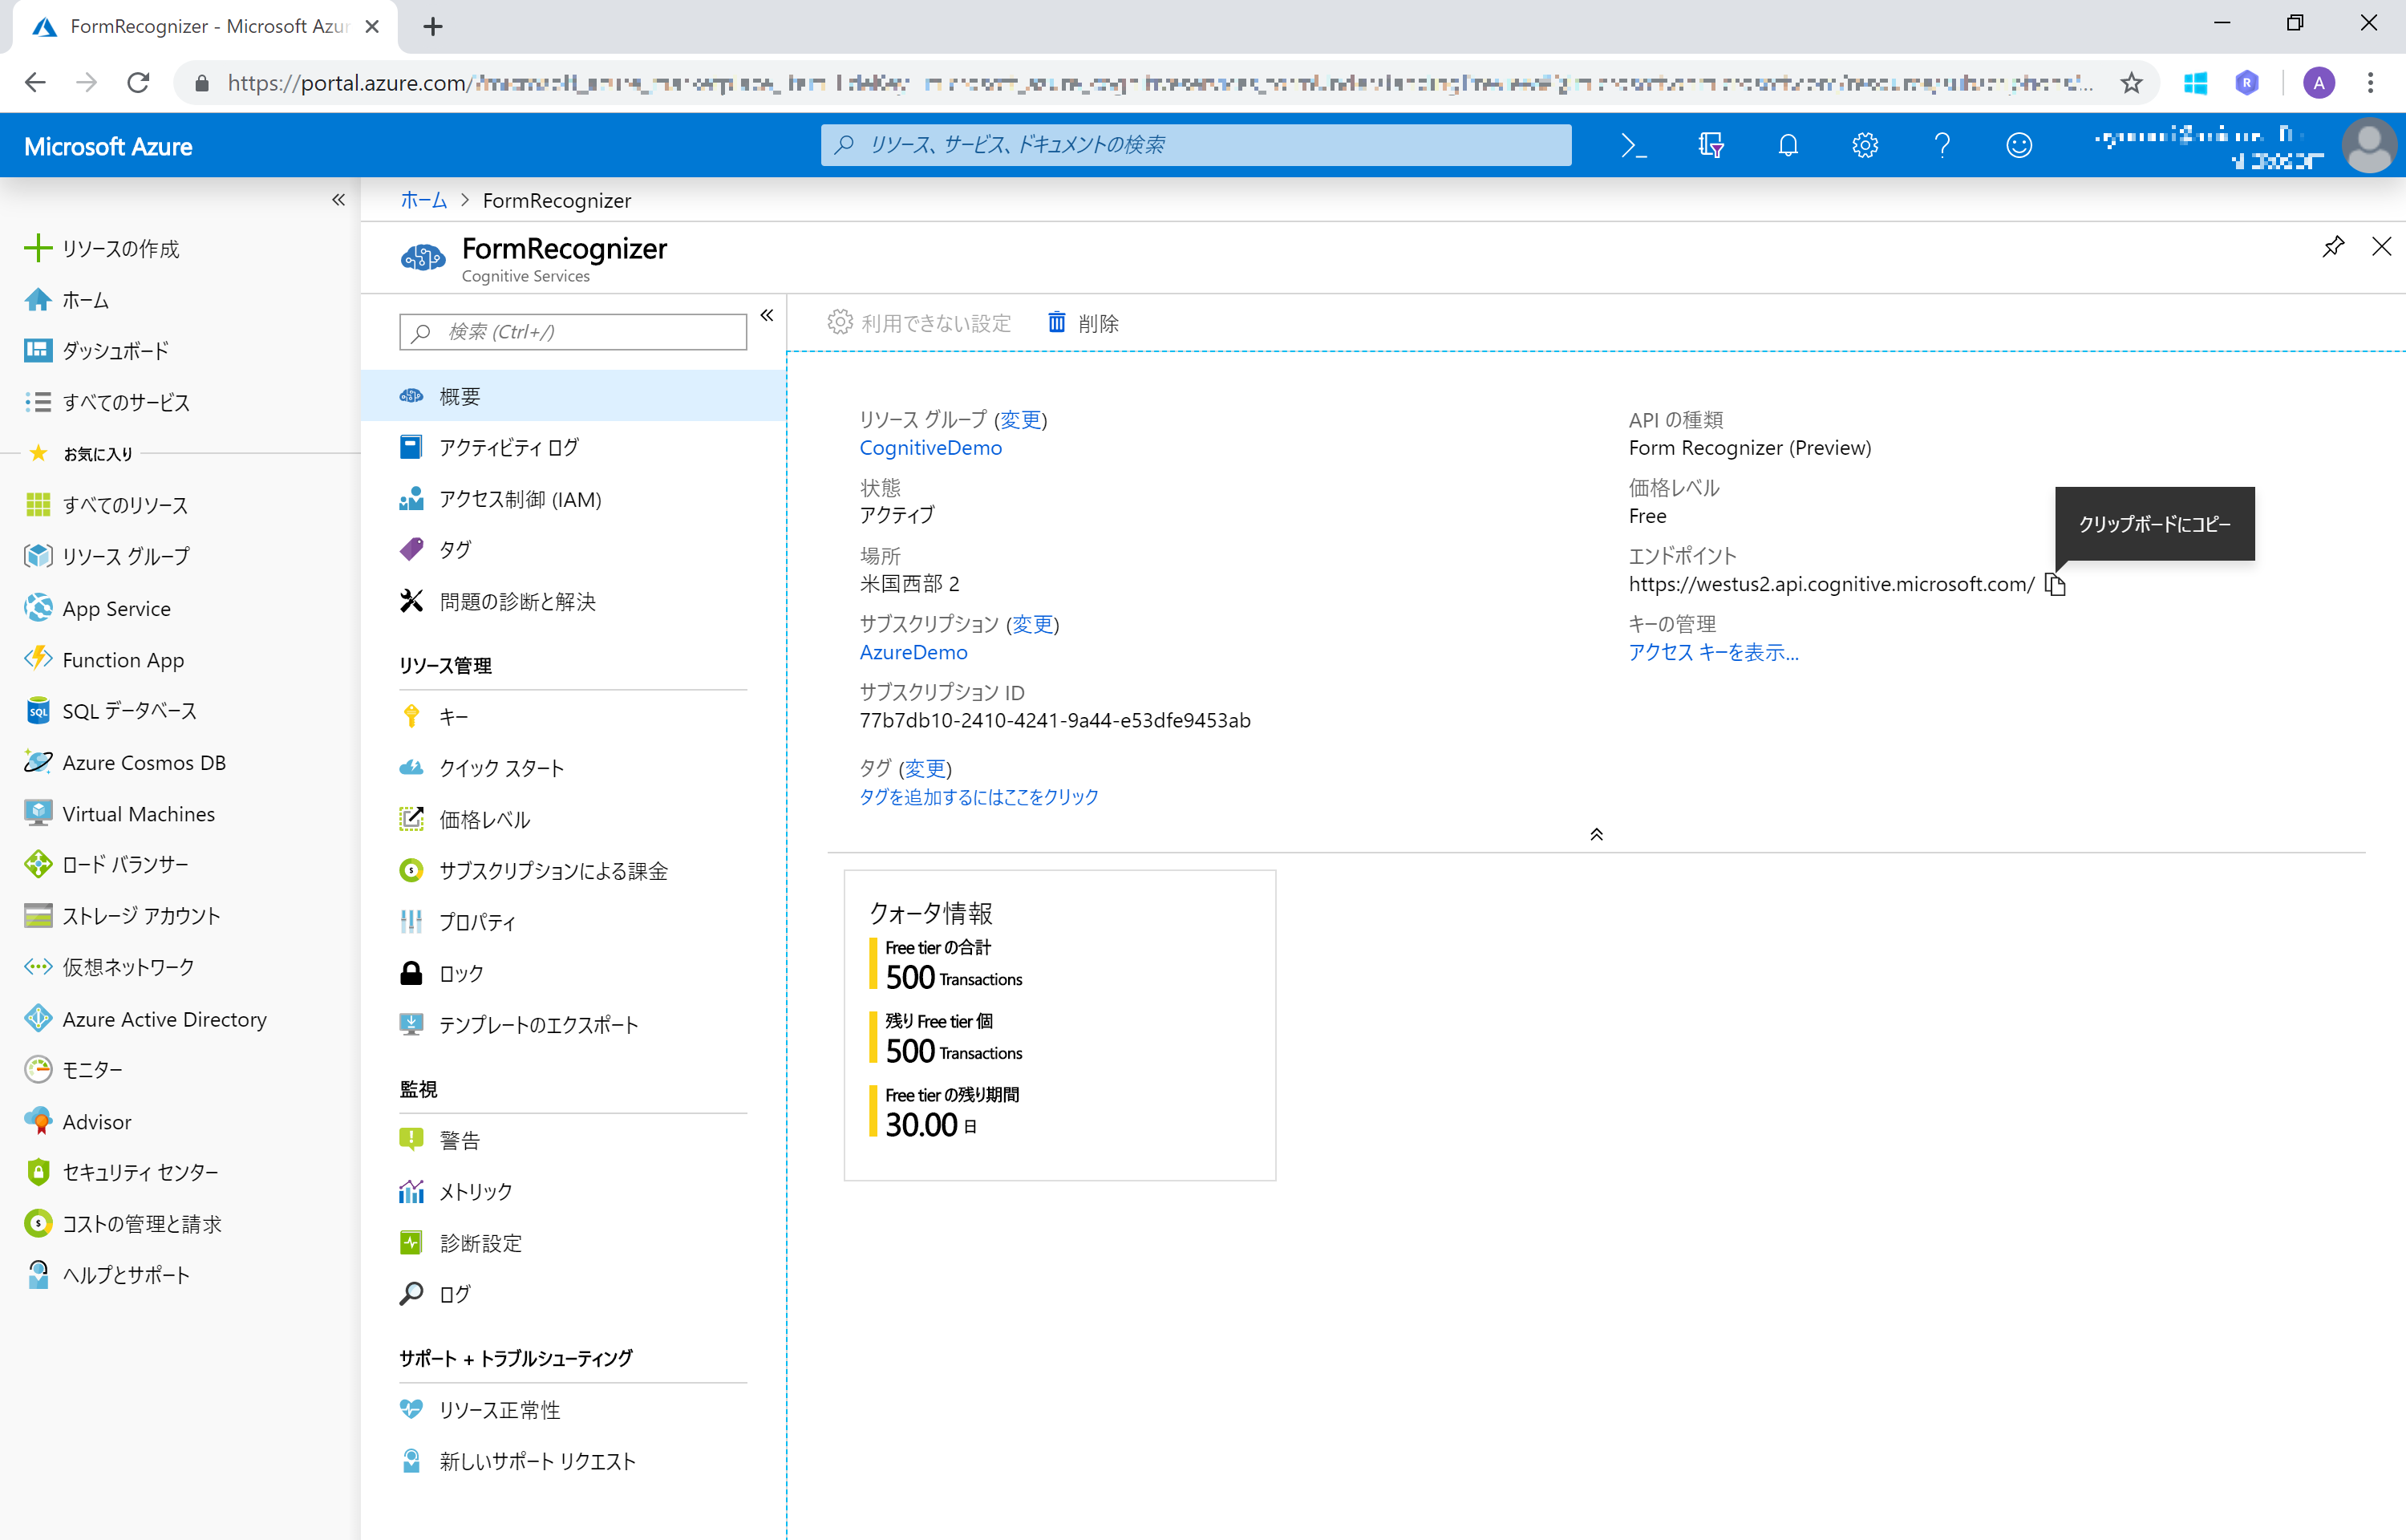This screenshot has width=2406, height=1540.
Task: Click the resource search field Ctrl+/
Action: (572, 331)
